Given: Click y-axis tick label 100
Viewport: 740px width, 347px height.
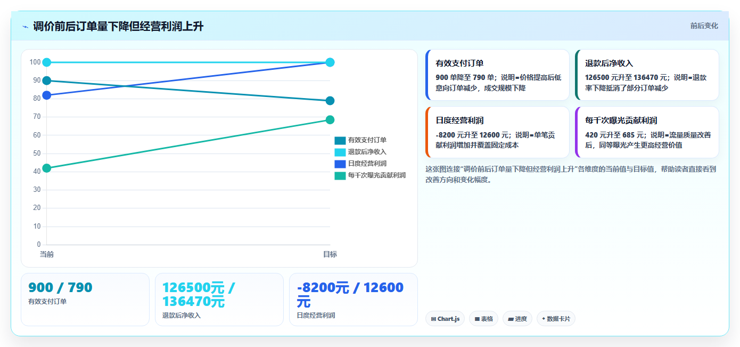Looking at the screenshot, I should click(35, 62).
